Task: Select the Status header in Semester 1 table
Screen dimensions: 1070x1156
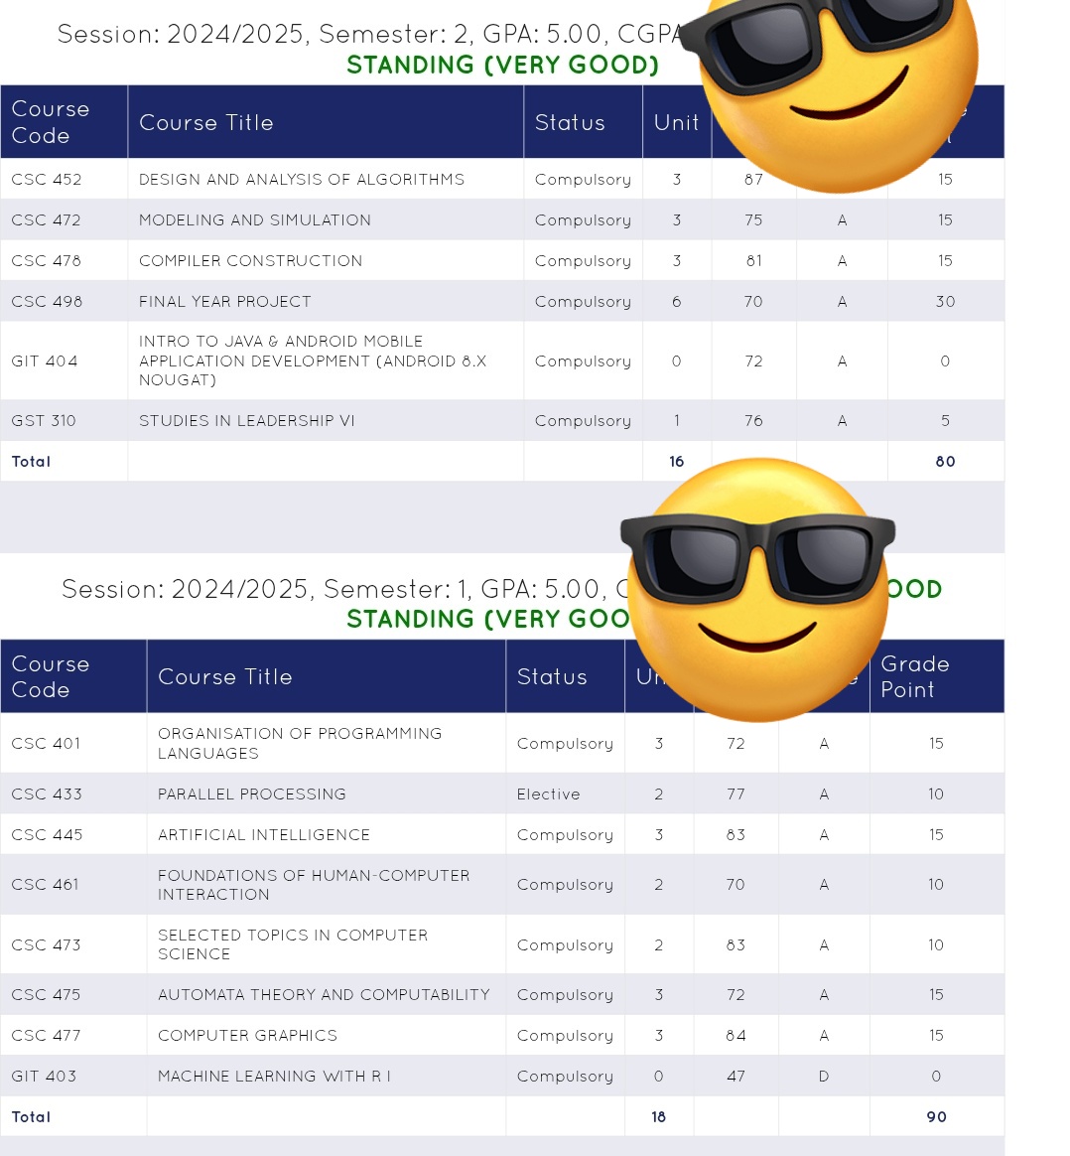Action: [552, 676]
